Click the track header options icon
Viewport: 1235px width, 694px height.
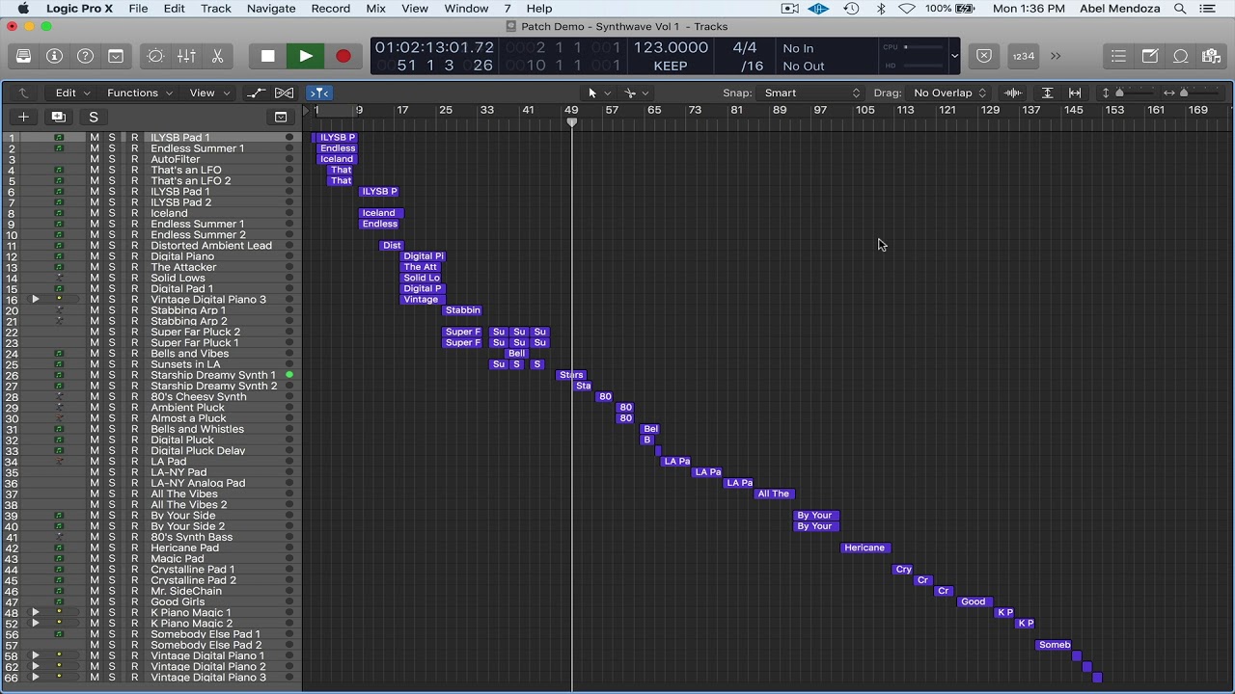[281, 117]
